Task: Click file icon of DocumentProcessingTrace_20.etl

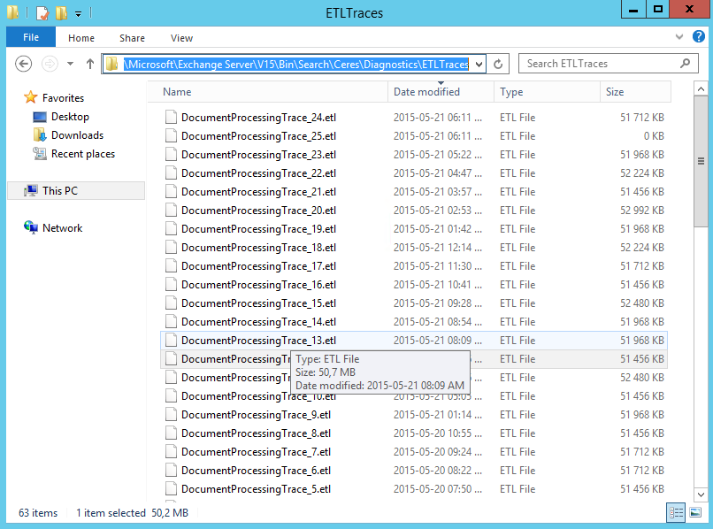Action: pos(171,211)
